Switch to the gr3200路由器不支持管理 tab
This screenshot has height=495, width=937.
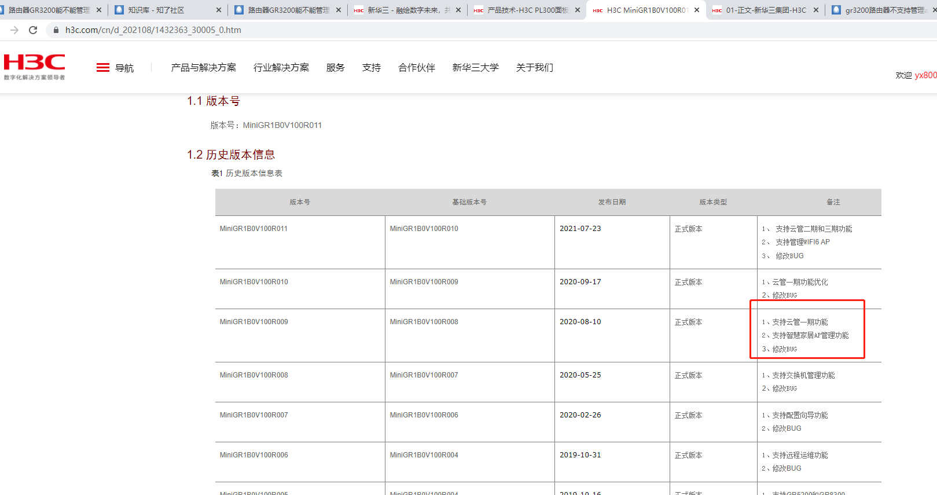(x=882, y=10)
